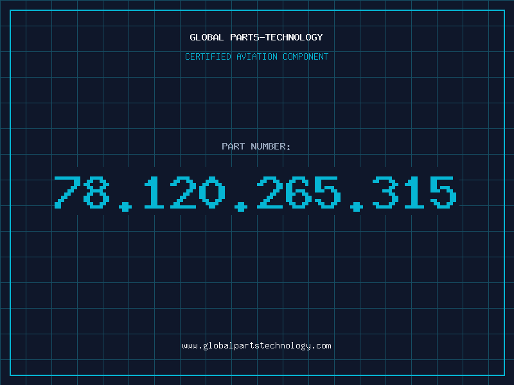Click the PART NUMBER: label

tap(256, 146)
